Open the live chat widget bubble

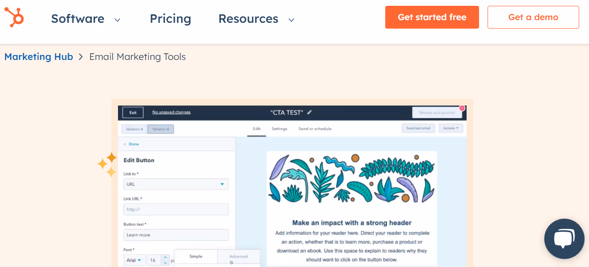[x=564, y=238]
